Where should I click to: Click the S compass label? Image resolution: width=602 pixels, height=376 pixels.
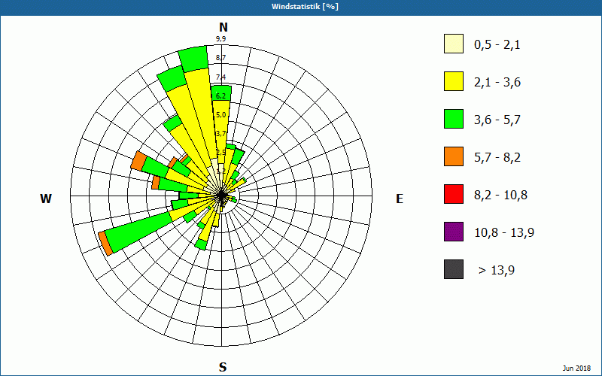click(x=223, y=367)
